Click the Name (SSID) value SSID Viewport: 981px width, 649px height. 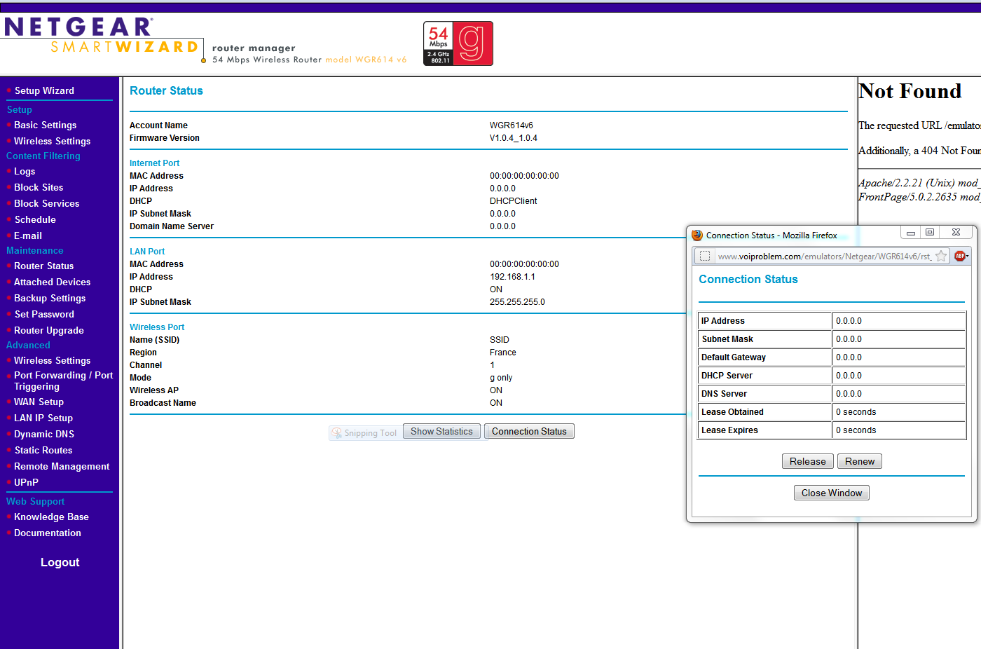pos(500,341)
